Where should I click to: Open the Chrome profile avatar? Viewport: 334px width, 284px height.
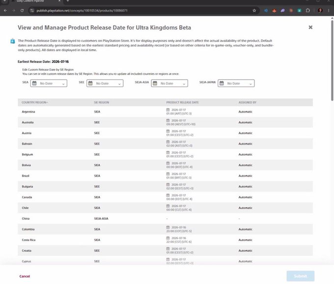320,10
